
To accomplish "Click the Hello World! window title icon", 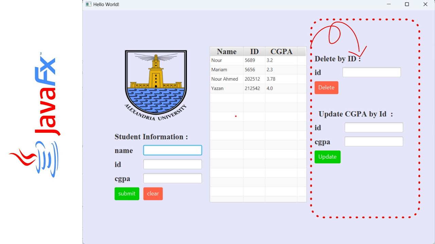I will [x=88, y=4].
